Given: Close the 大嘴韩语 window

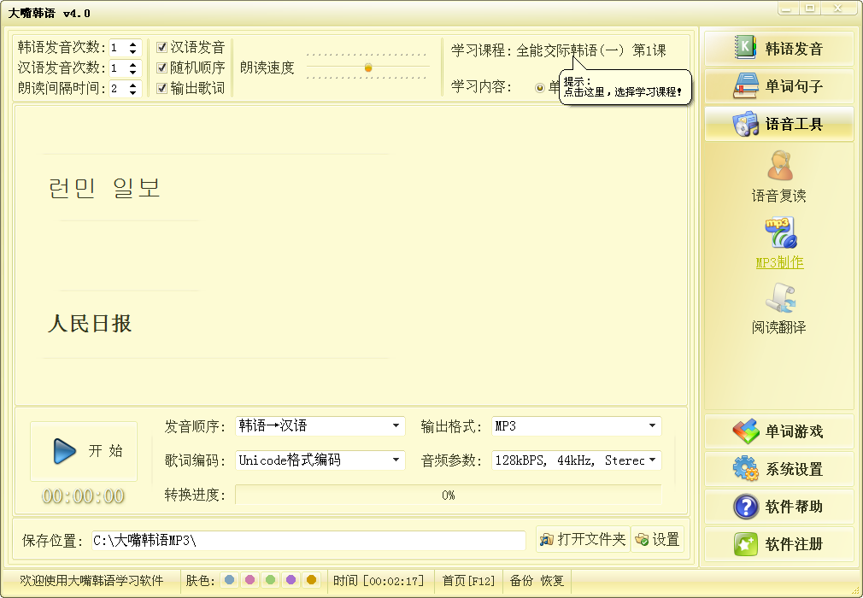Looking at the screenshot, I should [837, 9].
